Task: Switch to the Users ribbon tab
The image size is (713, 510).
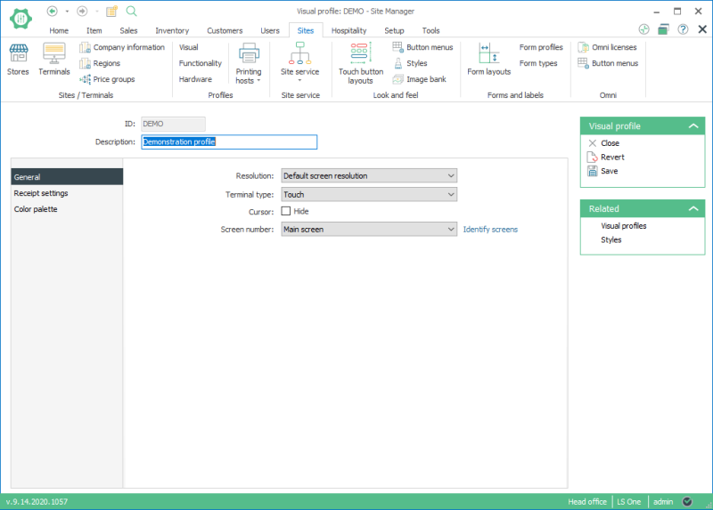Action: tap(270, 30)
